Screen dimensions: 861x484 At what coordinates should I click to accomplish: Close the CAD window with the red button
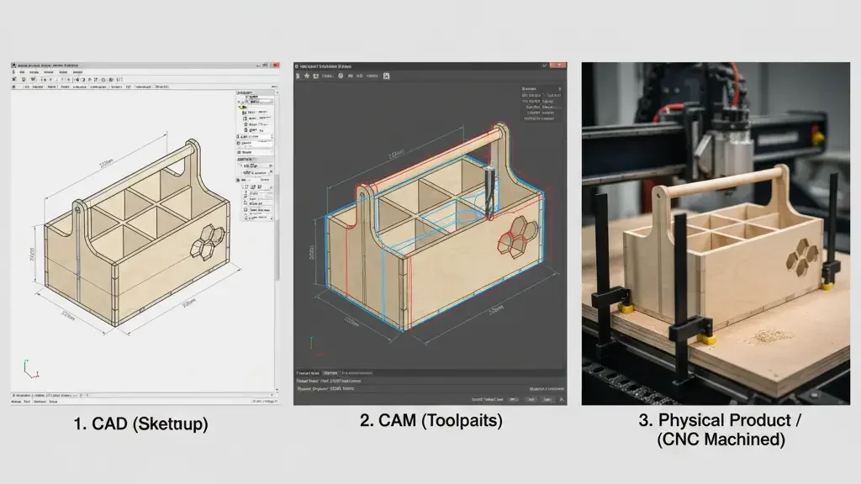273,65
